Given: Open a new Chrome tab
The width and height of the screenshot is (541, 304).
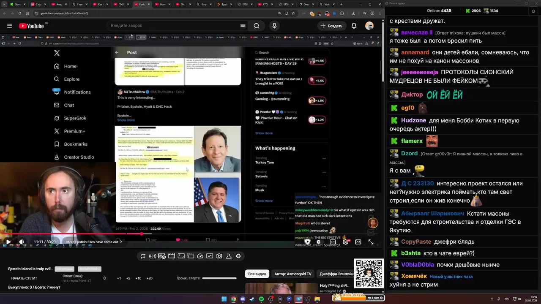Looking at the screenshot, I should pos(342,4).
